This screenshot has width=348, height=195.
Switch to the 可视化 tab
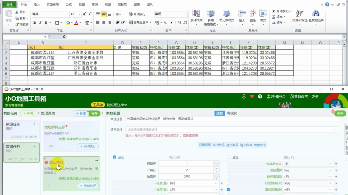(x=232, y=113)
